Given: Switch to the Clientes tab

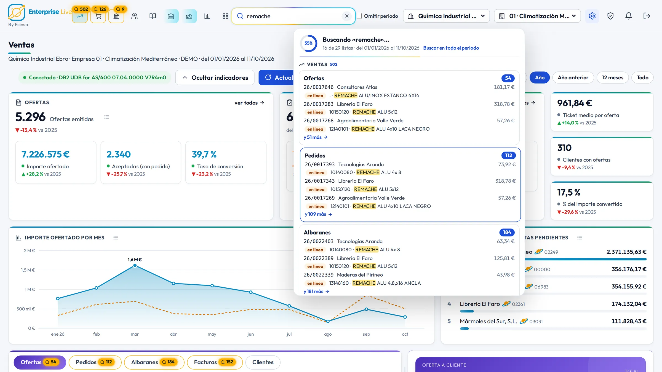Looking at the screenshot, I should click(x=263, y=362).
